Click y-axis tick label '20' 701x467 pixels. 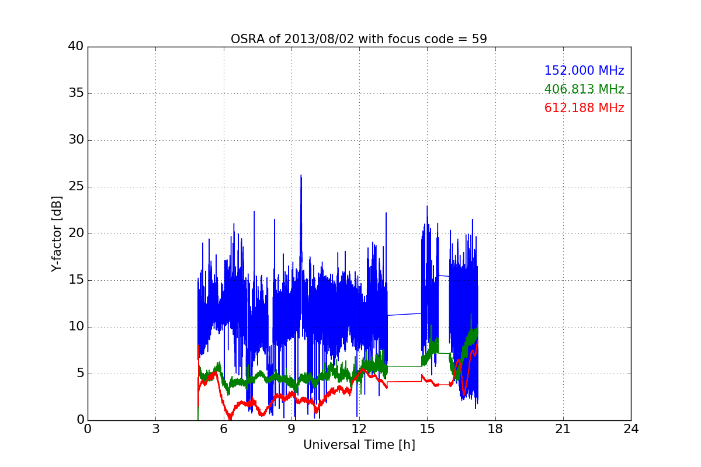76,233
